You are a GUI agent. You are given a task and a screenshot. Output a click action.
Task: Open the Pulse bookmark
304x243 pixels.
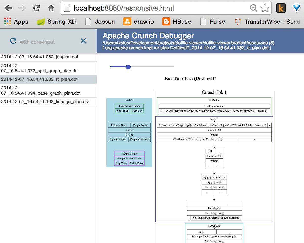click(x=212, y=22)
